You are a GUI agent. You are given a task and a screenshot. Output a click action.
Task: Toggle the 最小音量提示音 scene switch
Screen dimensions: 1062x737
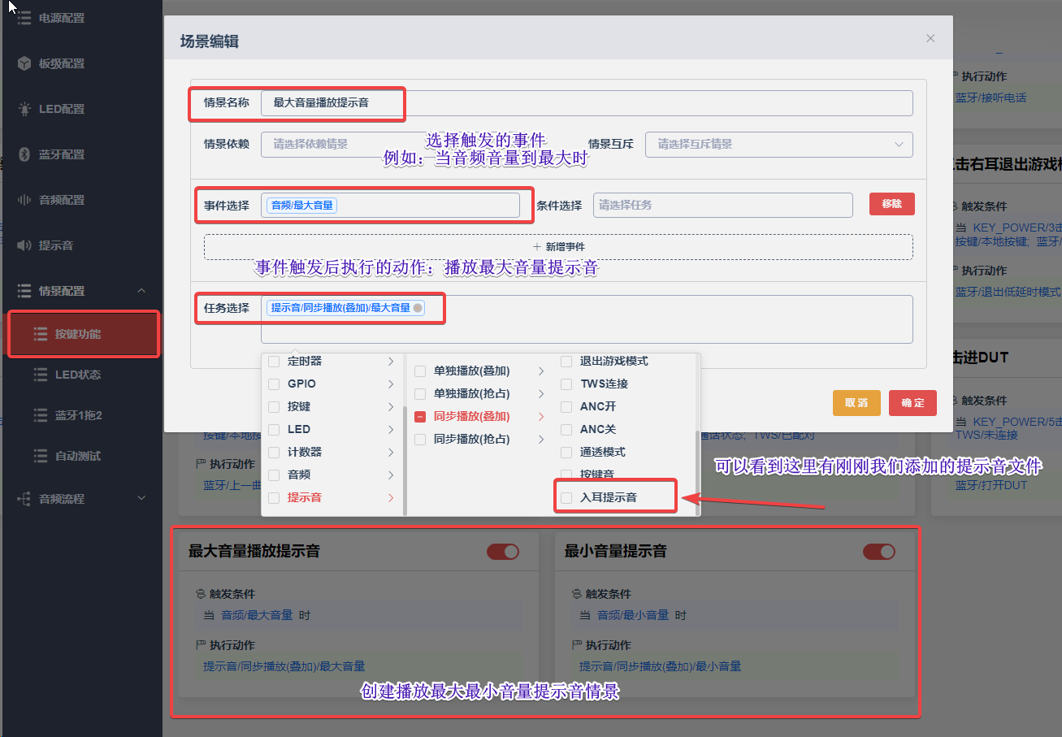879,552
